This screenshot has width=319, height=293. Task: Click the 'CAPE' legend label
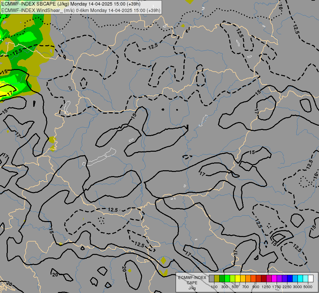click(192, 283)
